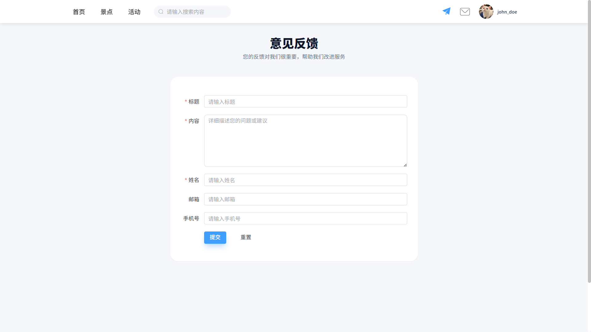Click the paper plane send icon

(x=446, y=11)
